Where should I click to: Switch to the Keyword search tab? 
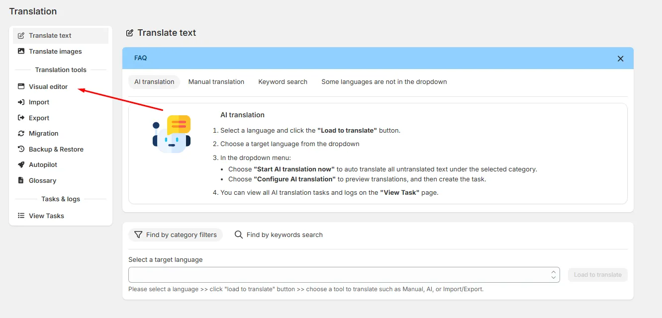(x=283, y=81)
